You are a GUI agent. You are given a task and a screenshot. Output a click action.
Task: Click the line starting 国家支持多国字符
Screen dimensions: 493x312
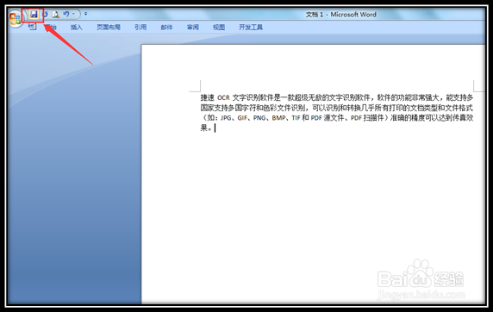(x=337, y=108)
